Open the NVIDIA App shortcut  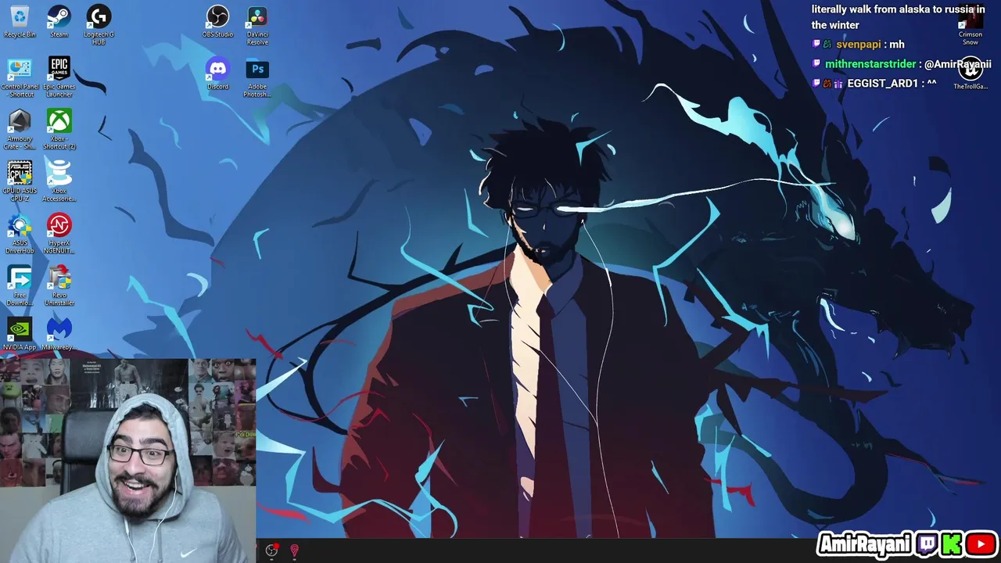point(20,334)
